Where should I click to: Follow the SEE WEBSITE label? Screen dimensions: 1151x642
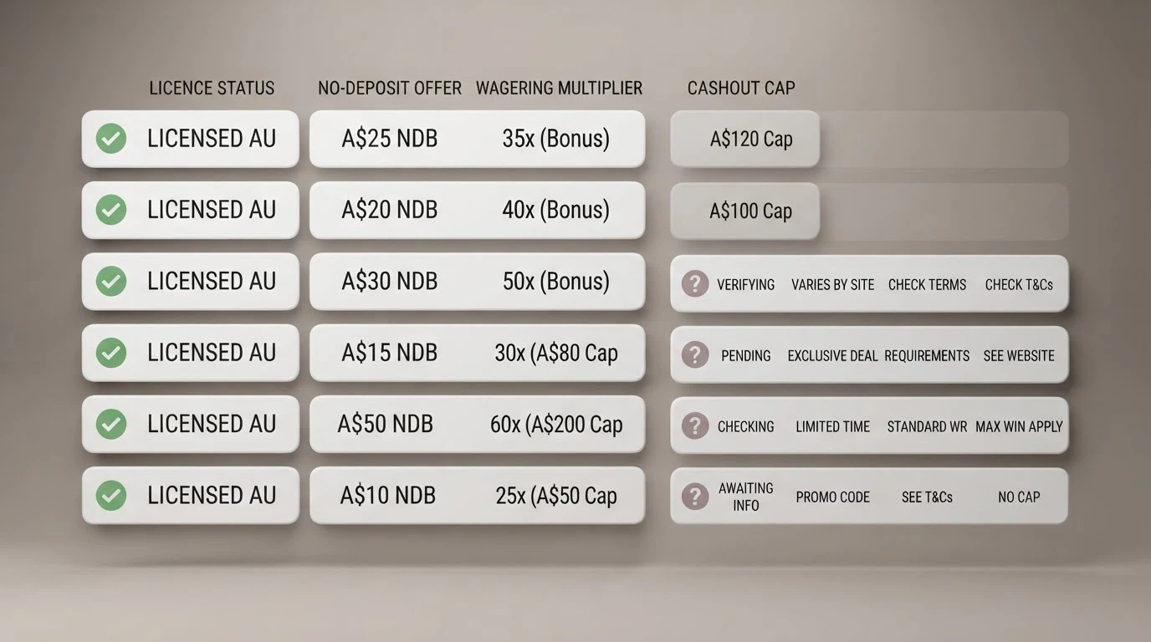coord(1019,356)
